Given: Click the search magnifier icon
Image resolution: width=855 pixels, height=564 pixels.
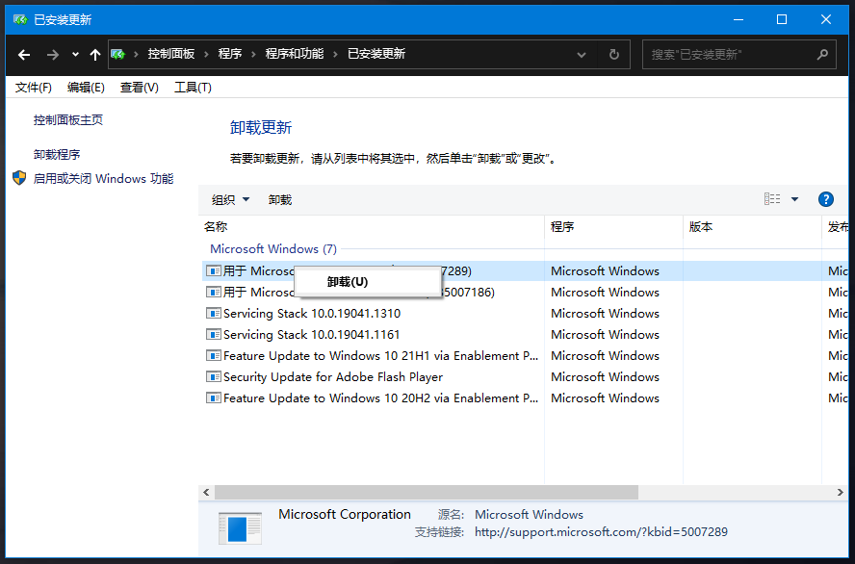Looking at the screenshot, I should pyautogui.click(x=822, y=55).
